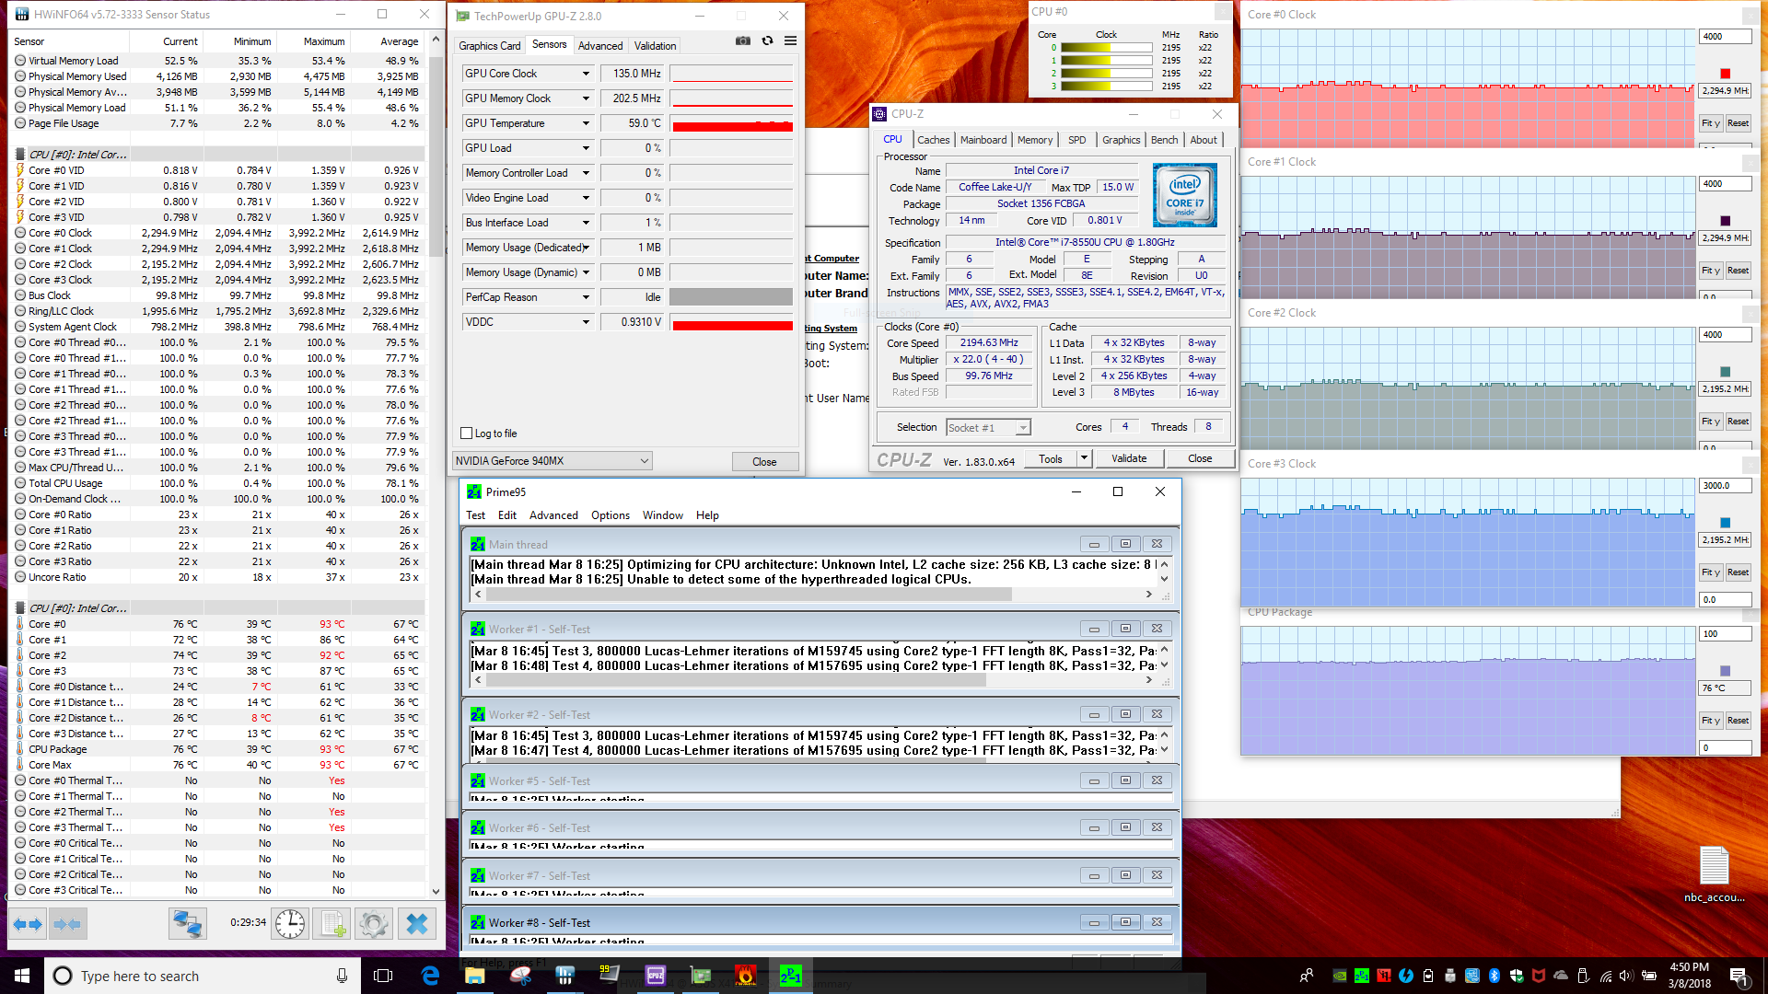The height and width of the screenshot is (994, 1768).
Task: Open Prime95 Advanced menu
Action: tap(553, 515)
